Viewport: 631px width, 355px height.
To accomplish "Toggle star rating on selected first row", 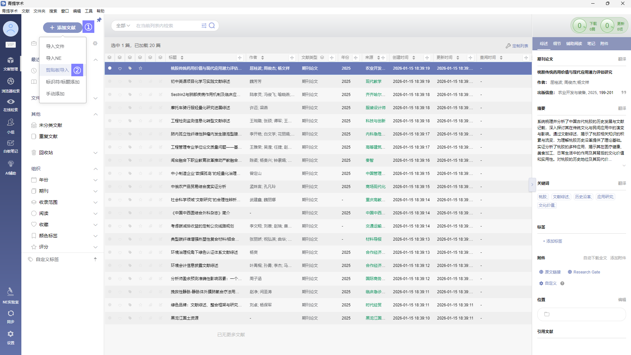I will point(140,68).
